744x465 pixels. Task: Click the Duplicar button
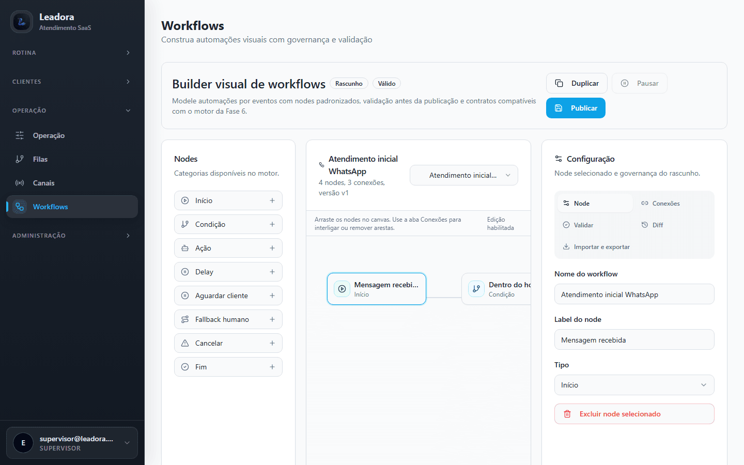tap(577, 83)
